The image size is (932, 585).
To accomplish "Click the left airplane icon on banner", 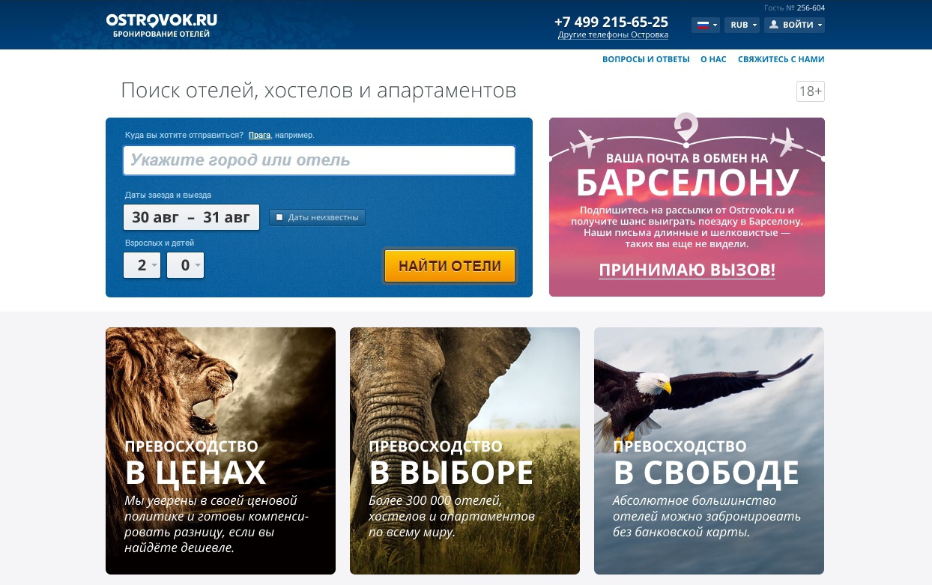I will click(587, 142).
